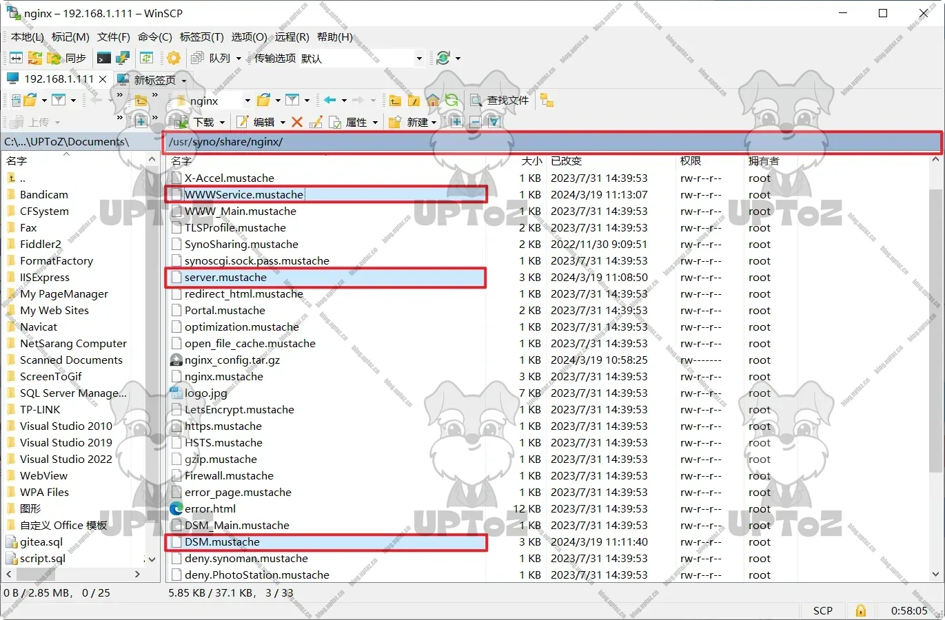
Task: Open the 文件(F) menu
Action: point(114,37)
